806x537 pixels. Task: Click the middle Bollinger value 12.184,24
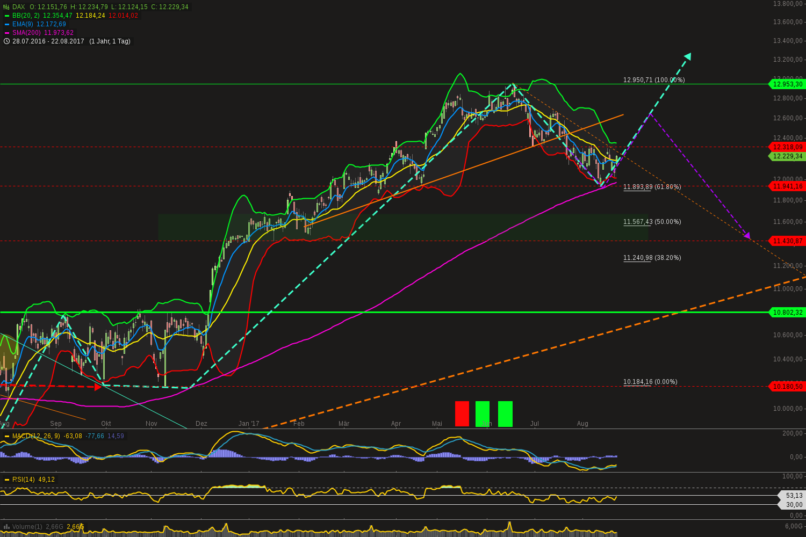(x=90, y=16)
